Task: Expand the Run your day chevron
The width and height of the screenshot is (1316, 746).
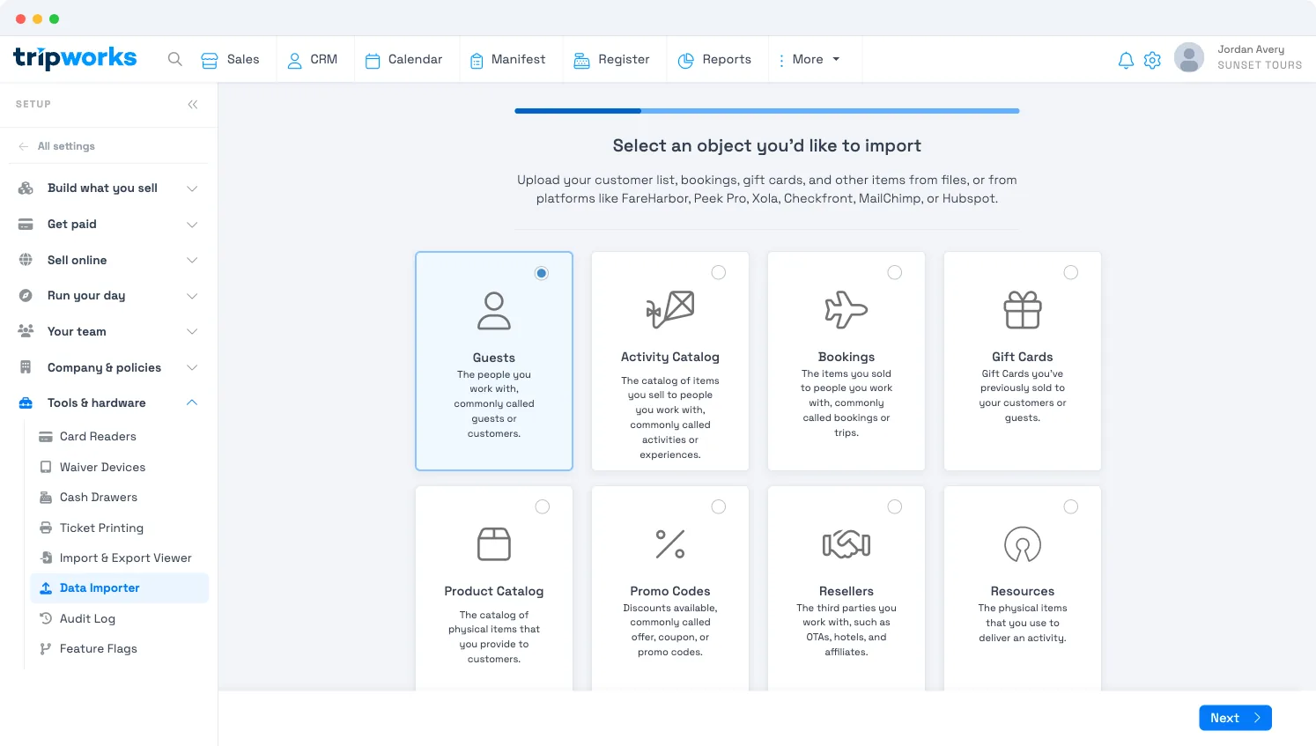Action: [x=192, y=296]
